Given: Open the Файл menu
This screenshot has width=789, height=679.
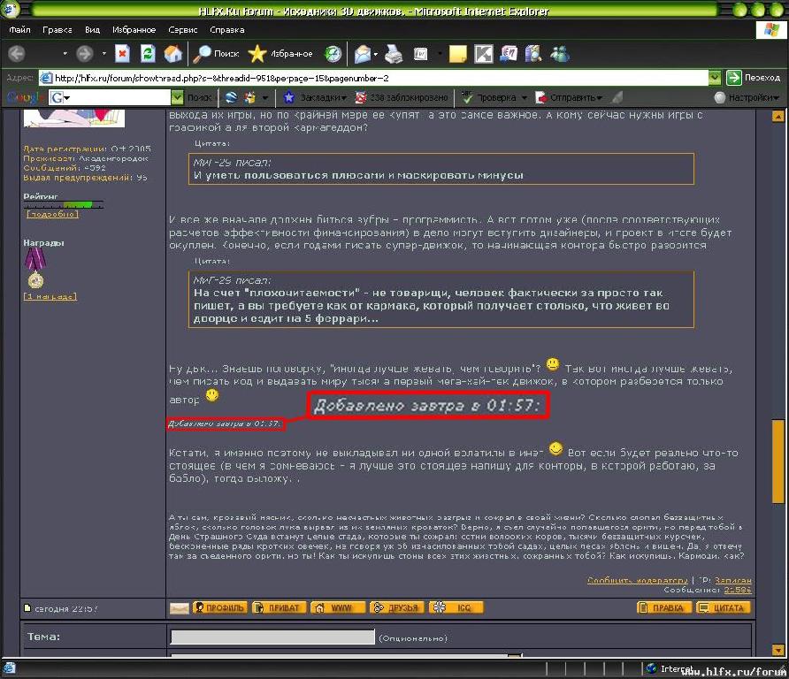Looking at the screenshot, I should (19, 29).
